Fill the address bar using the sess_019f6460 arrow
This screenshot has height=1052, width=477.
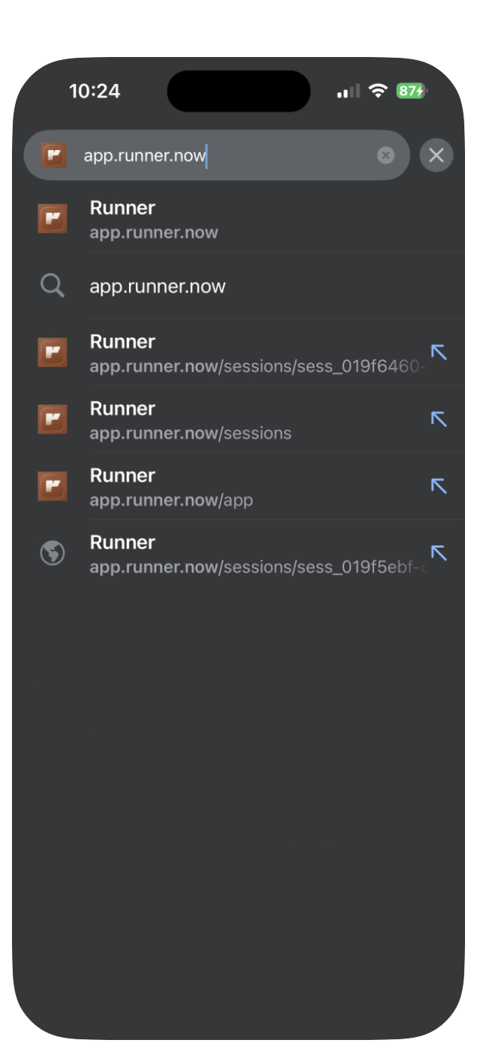pos(439,352)
